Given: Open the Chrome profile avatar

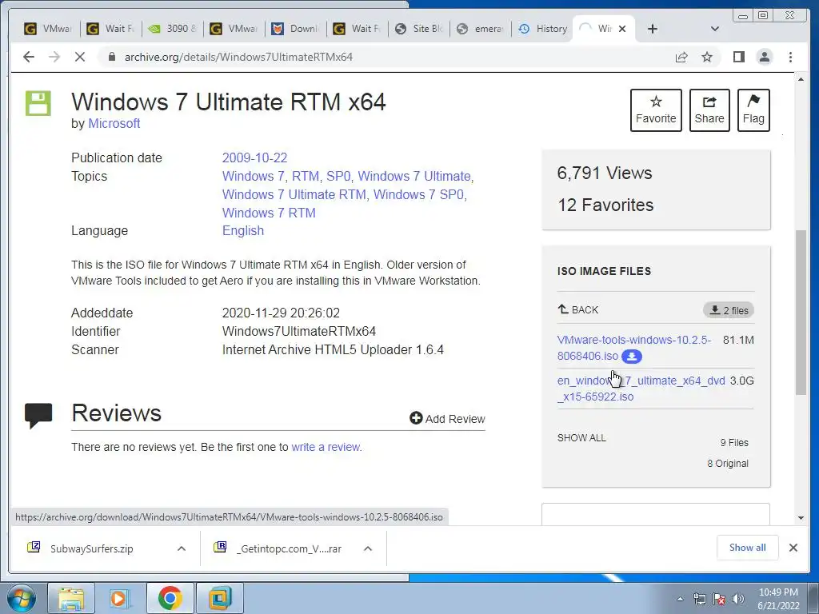Looking at the screenshot, I should (764, 57).
